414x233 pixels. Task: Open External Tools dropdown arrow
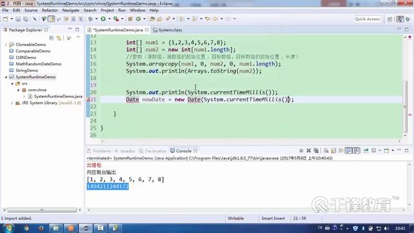click(122, 19)
